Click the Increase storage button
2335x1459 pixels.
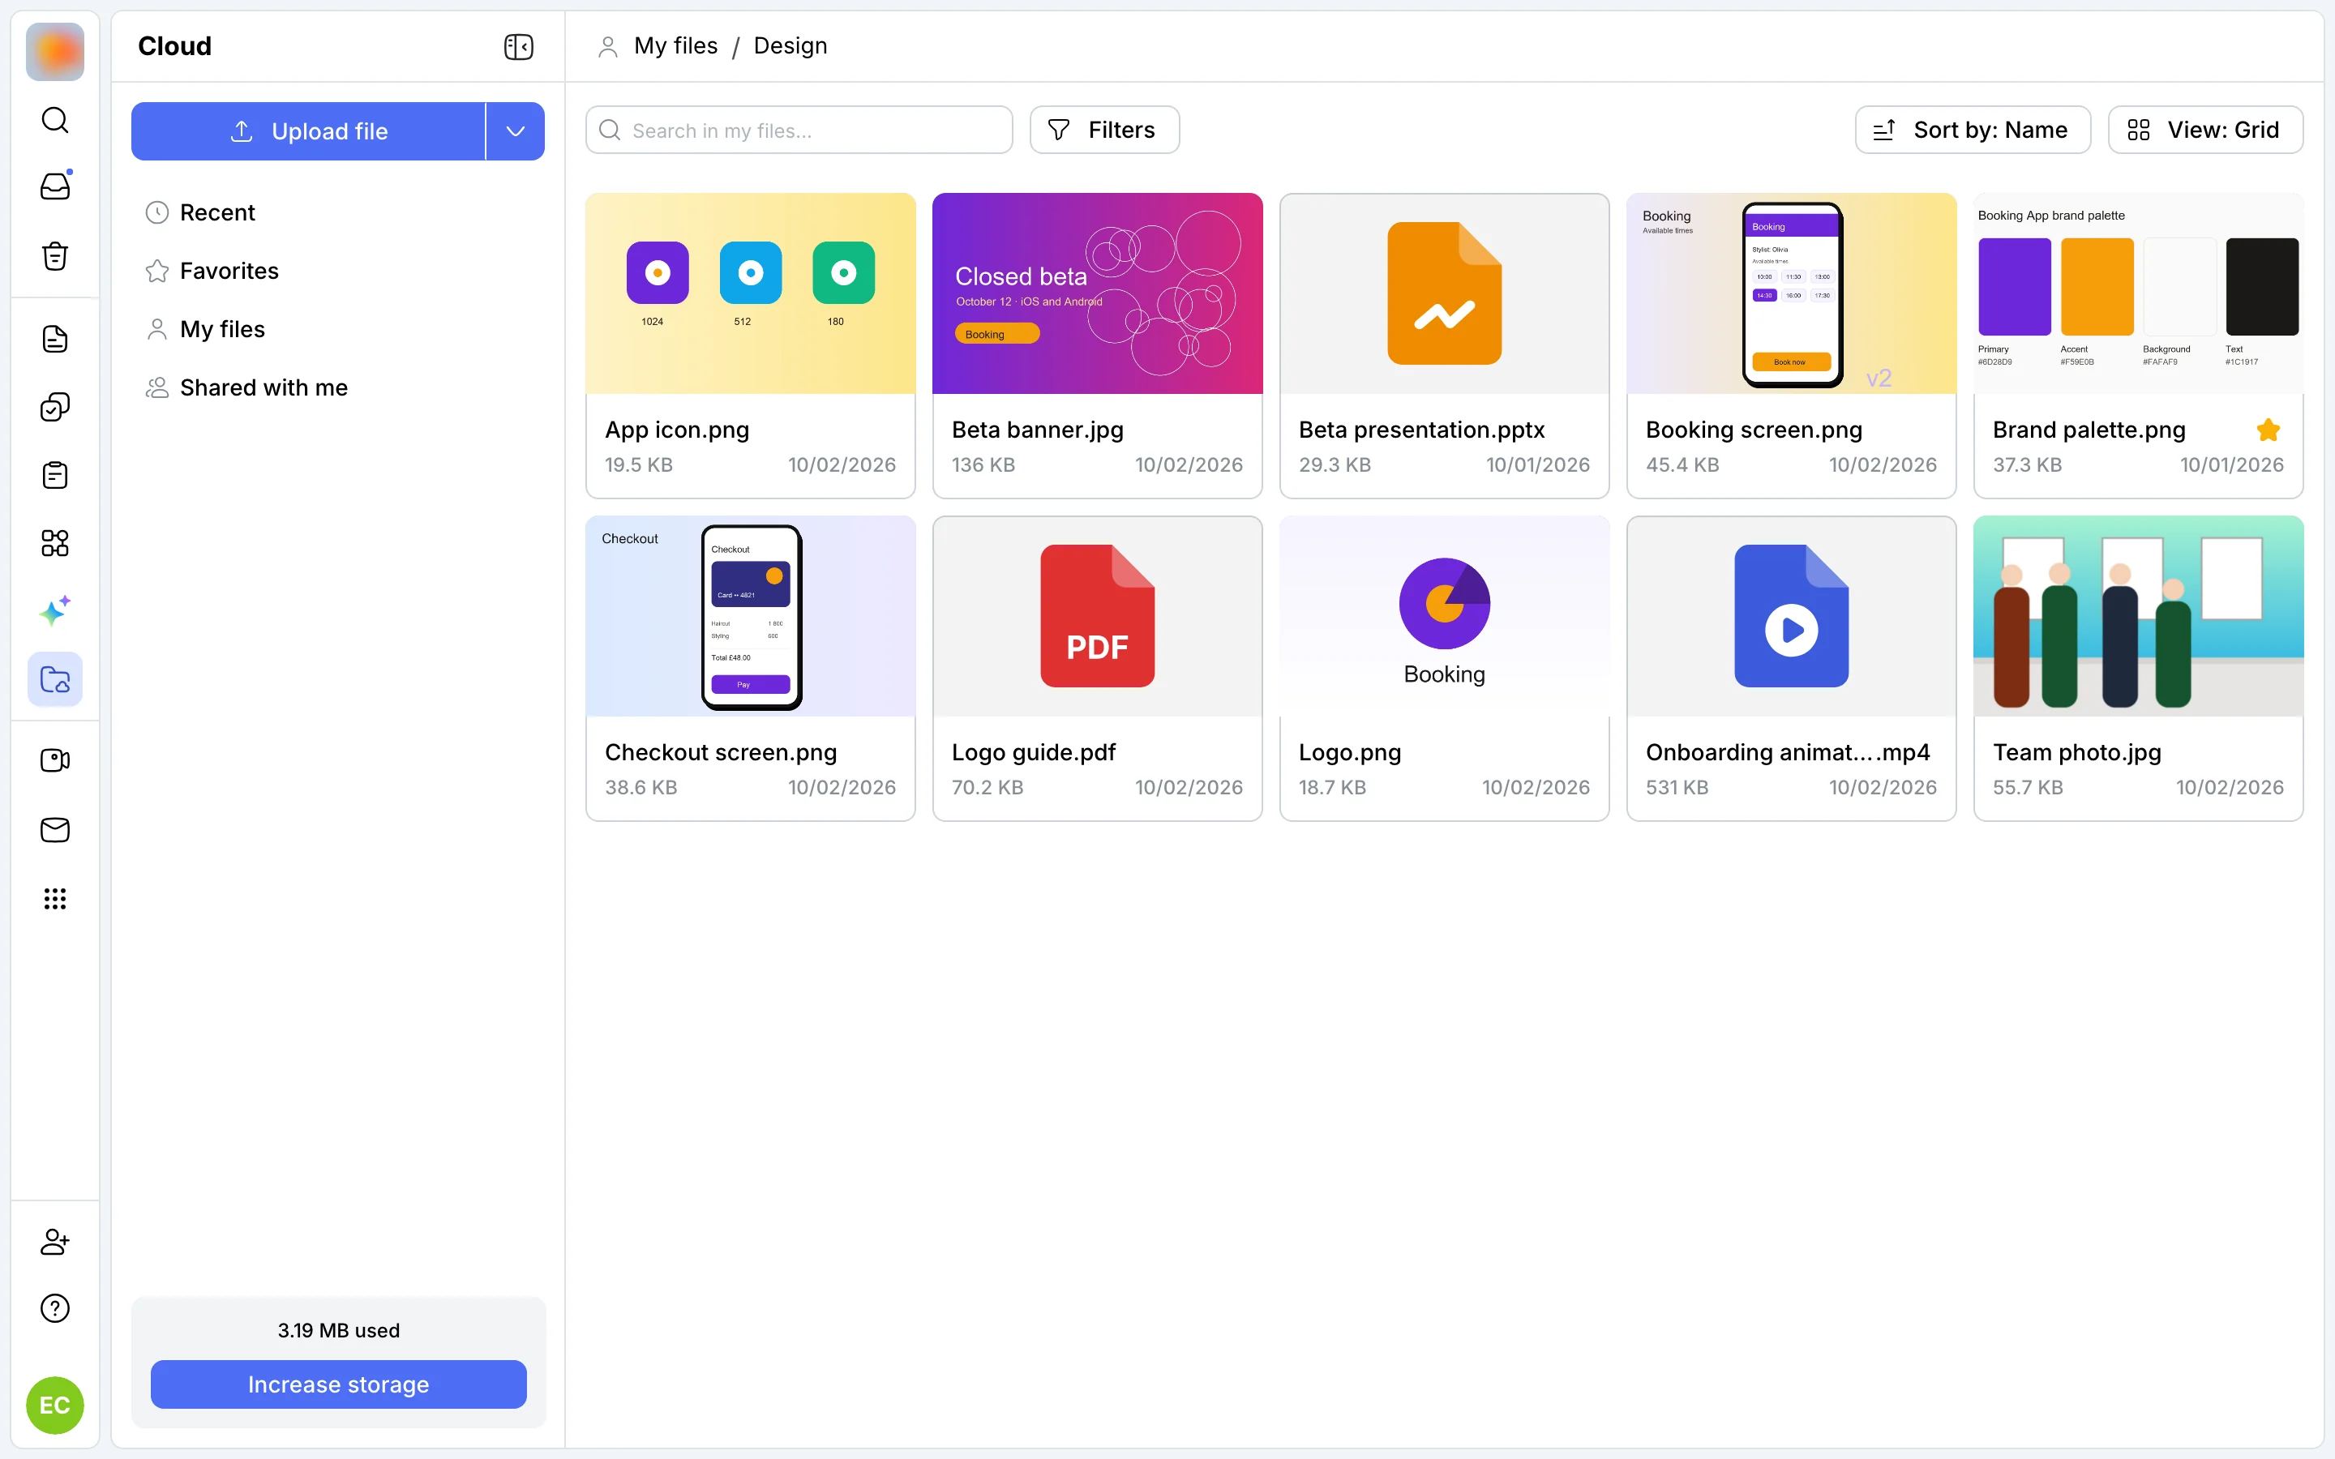tap(338, 1384)
